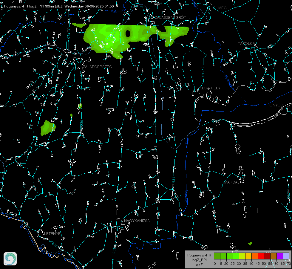292x269 pixels.
Task: Click the road number 06803 label
Action: pos(223,230)
